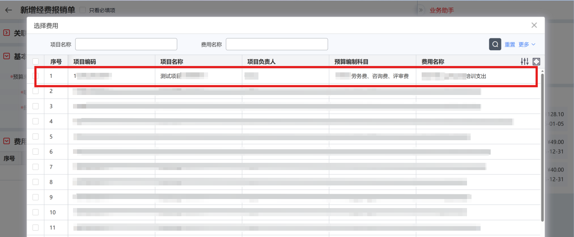Close the 选择费用 dialog
The image size is (574, 237).
[x=534, y=25]
